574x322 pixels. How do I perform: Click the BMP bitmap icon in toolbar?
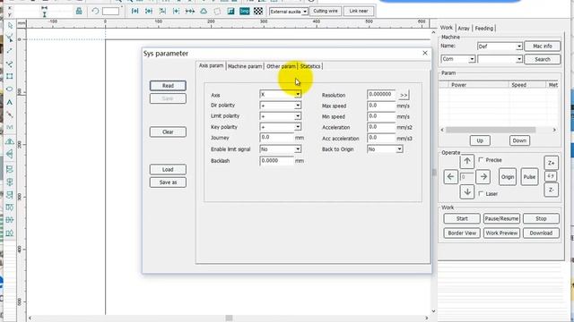[x=245, y=12]
